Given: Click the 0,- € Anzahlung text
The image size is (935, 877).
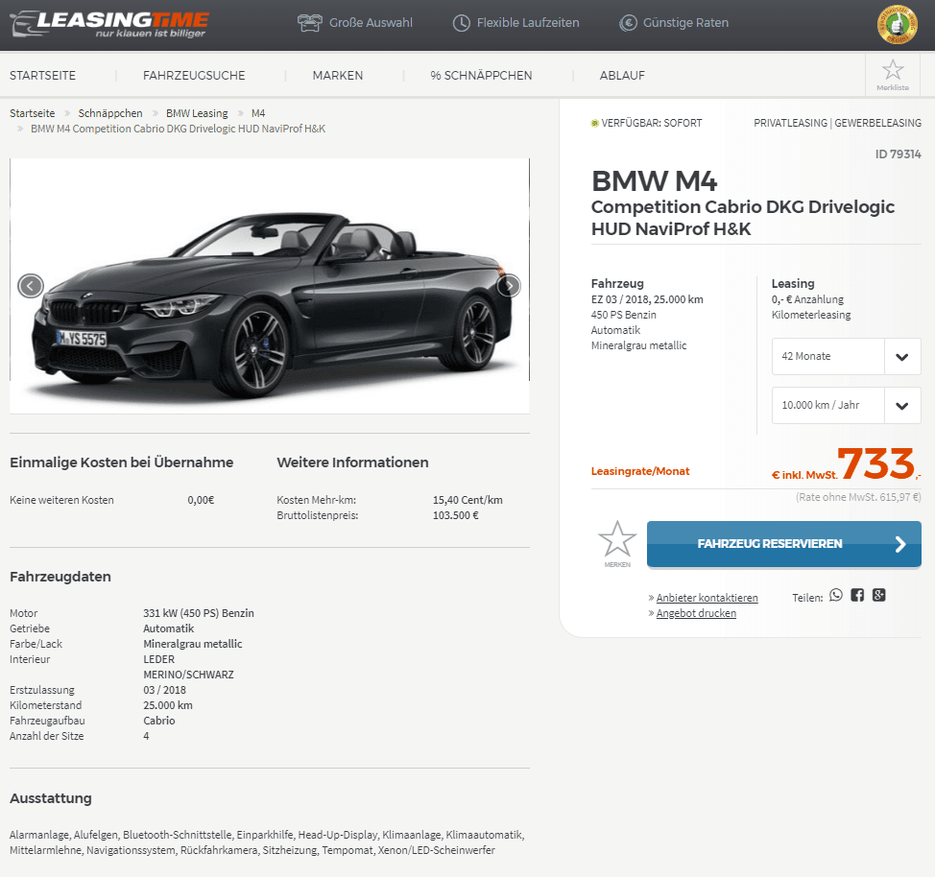Looking at the screenshot, I should (x=807, y=300).
